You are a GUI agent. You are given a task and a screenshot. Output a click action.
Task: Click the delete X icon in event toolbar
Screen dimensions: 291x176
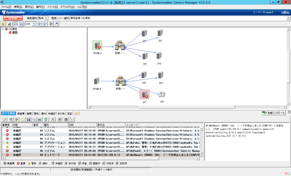[53, 120]
